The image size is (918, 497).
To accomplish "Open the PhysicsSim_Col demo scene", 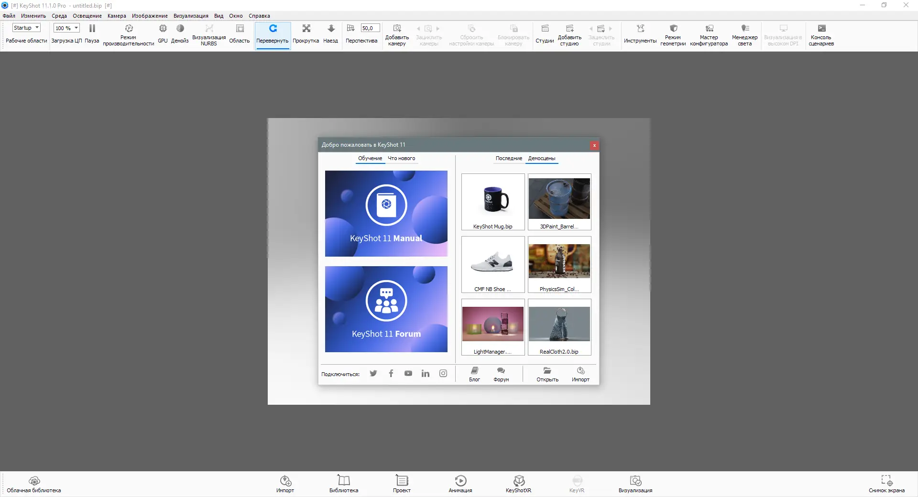I will (x=559, y=265).
